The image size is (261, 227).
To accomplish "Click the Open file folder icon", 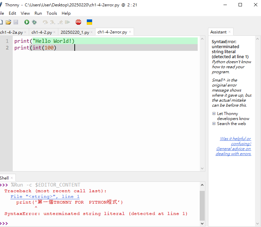I will [x=8, y=22].
